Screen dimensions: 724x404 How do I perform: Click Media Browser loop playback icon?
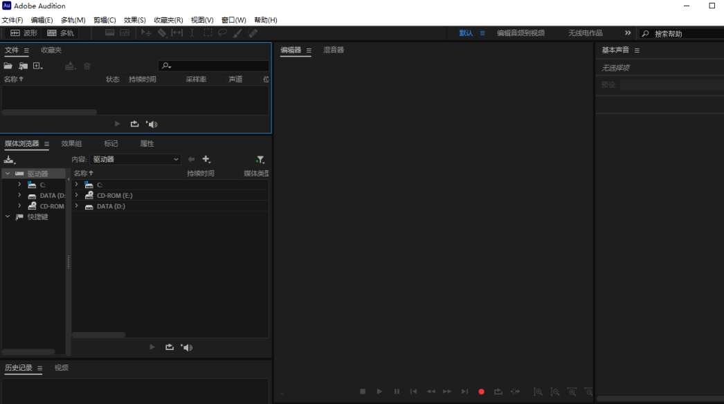click(170, 347)
